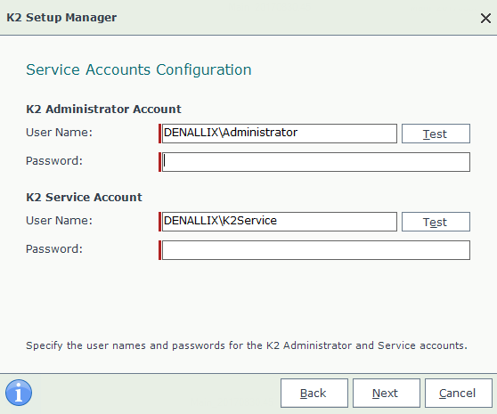Click into the K2 Service Account Password field
This screenshot has height=414, width=497.
pos(315,250)
